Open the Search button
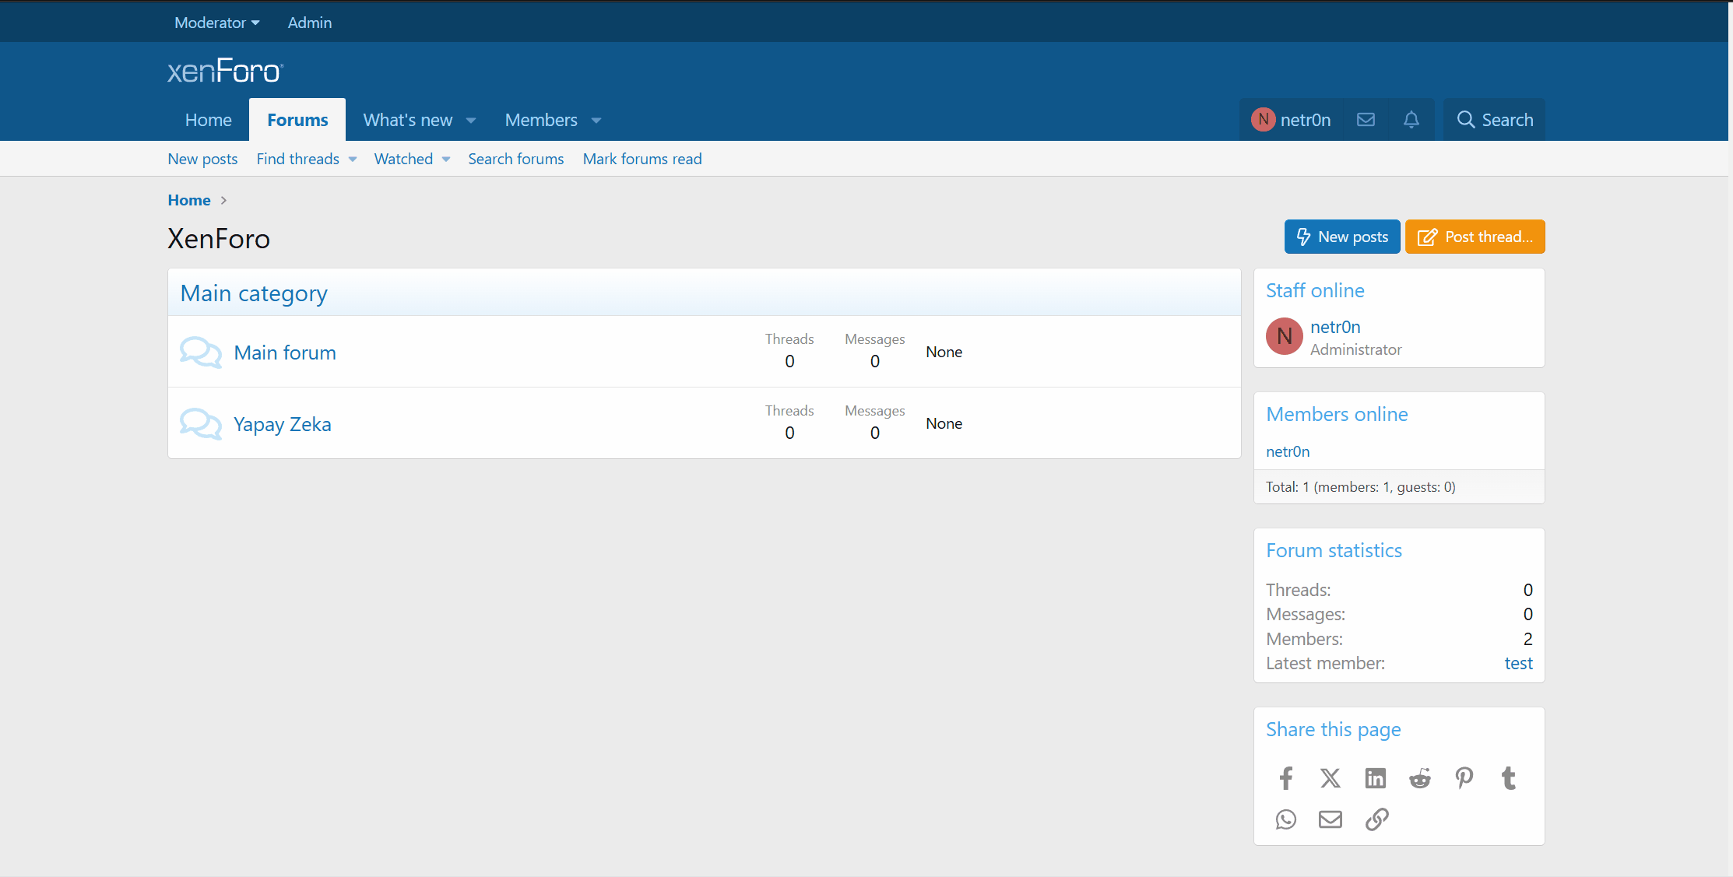Viewport: 1733px width, 877px height. (1495, 120)
